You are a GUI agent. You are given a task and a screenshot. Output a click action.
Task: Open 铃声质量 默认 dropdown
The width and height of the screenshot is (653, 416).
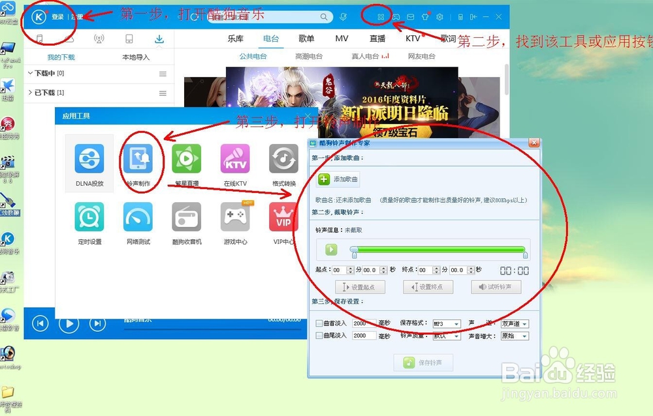tap(447, 336)
